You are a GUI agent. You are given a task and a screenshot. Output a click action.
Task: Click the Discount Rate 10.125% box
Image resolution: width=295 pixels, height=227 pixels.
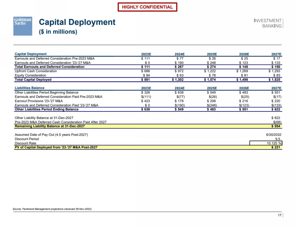coord(266,143)
